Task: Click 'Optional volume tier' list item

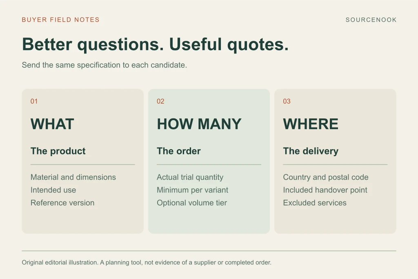Action: [192, 203]
